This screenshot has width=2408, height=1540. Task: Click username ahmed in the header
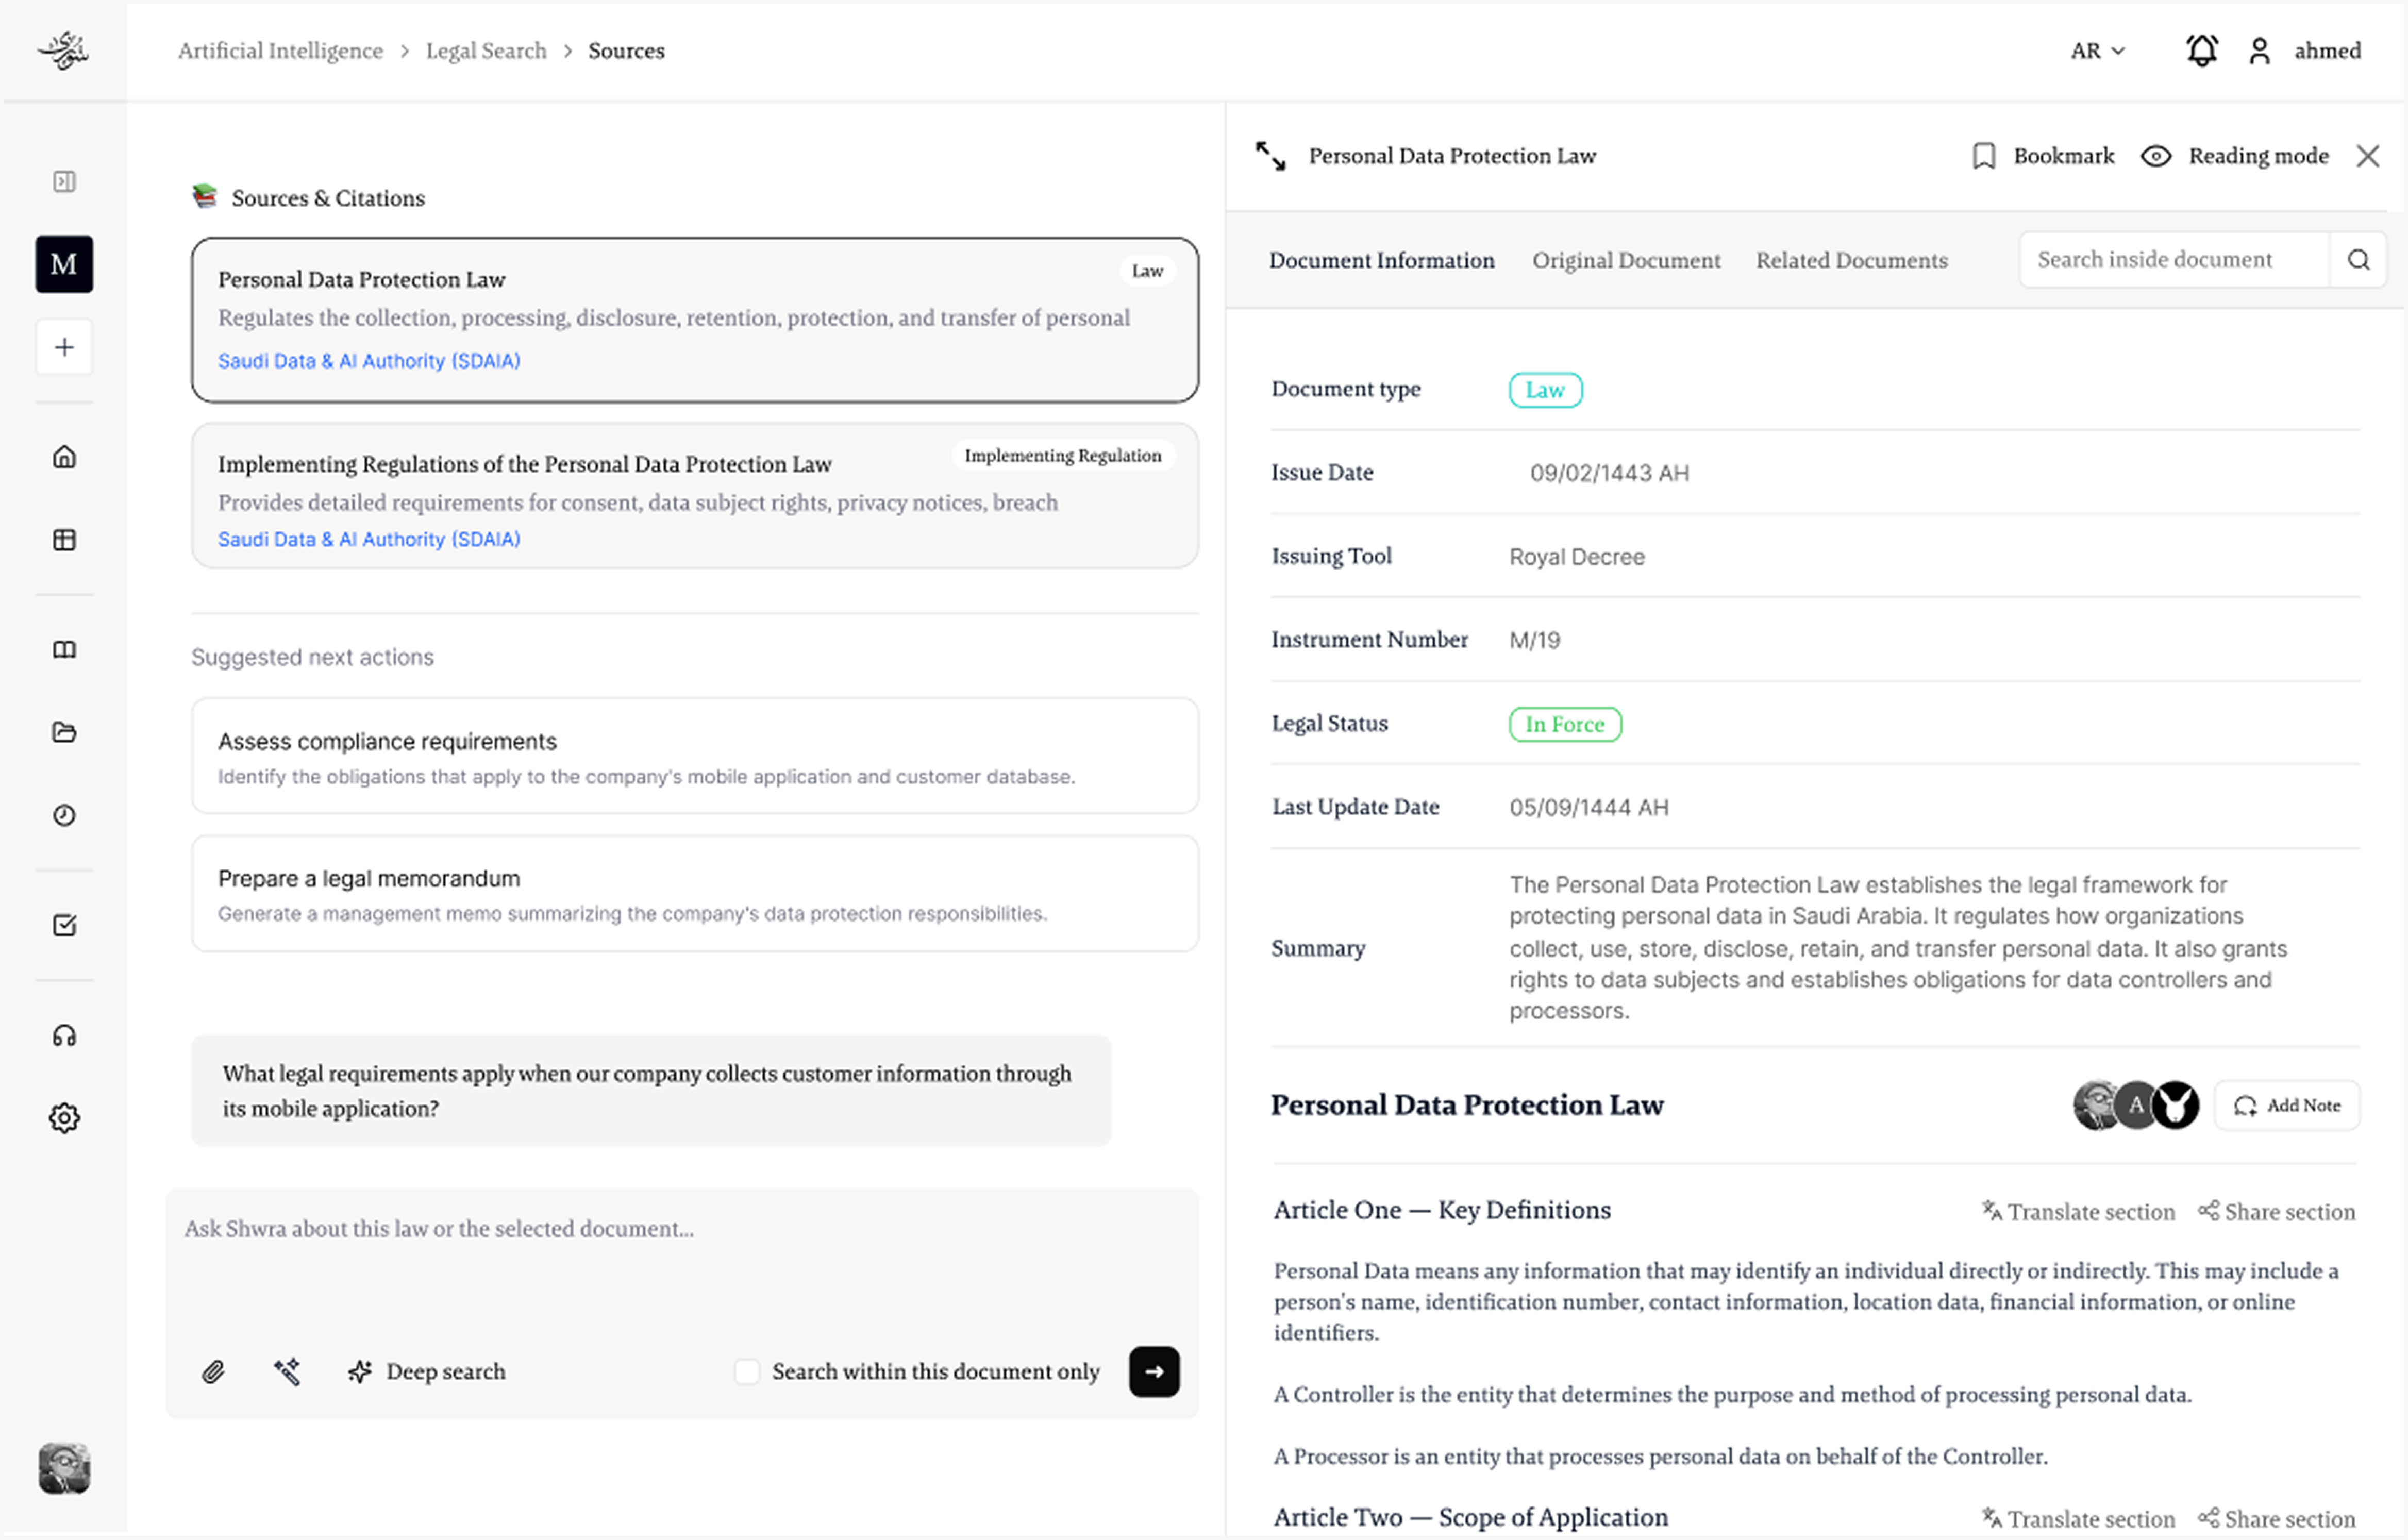pyautogui.click(x=2327, y=50)
